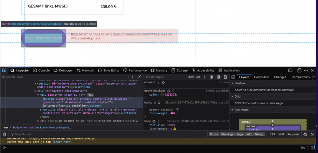
Task: Click the #232323 color swatch
Action: [x=162, y=94]
